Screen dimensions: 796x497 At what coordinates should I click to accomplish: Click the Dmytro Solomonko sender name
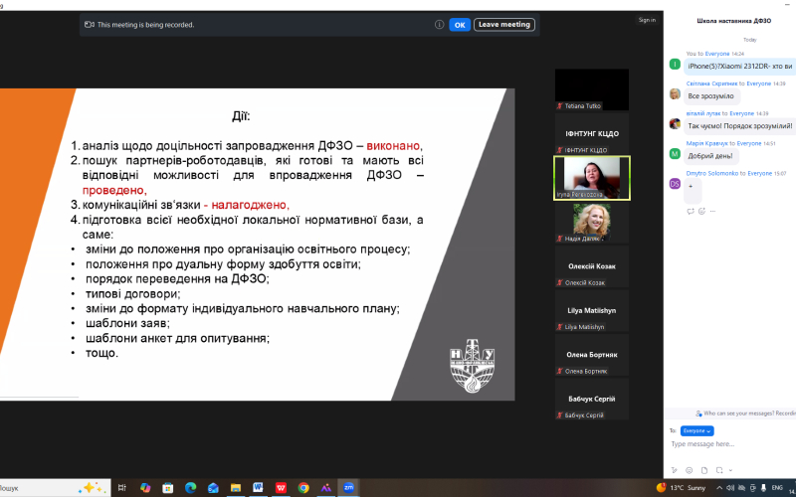712,173
